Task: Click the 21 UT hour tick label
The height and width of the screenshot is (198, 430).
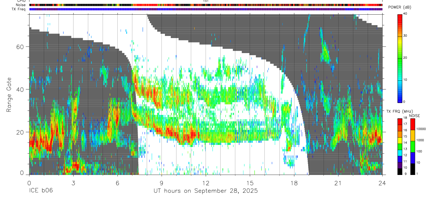Action: pos(338,183)
